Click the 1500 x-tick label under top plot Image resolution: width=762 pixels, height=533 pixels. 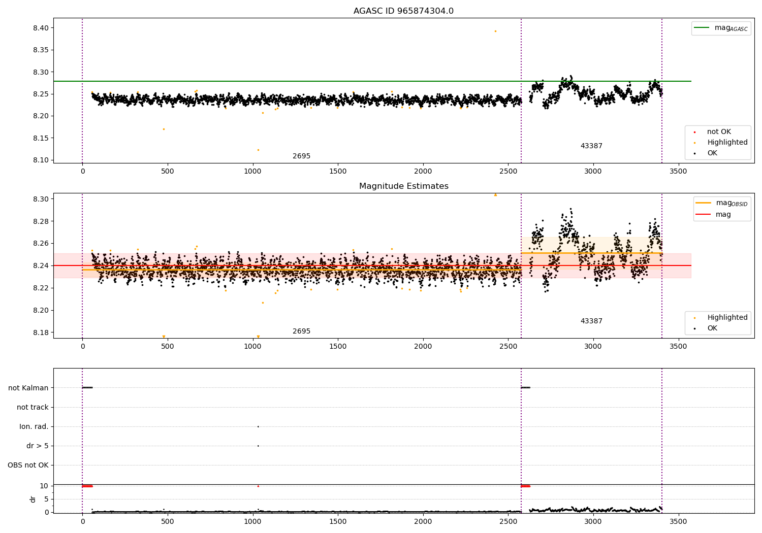point(338,171)
